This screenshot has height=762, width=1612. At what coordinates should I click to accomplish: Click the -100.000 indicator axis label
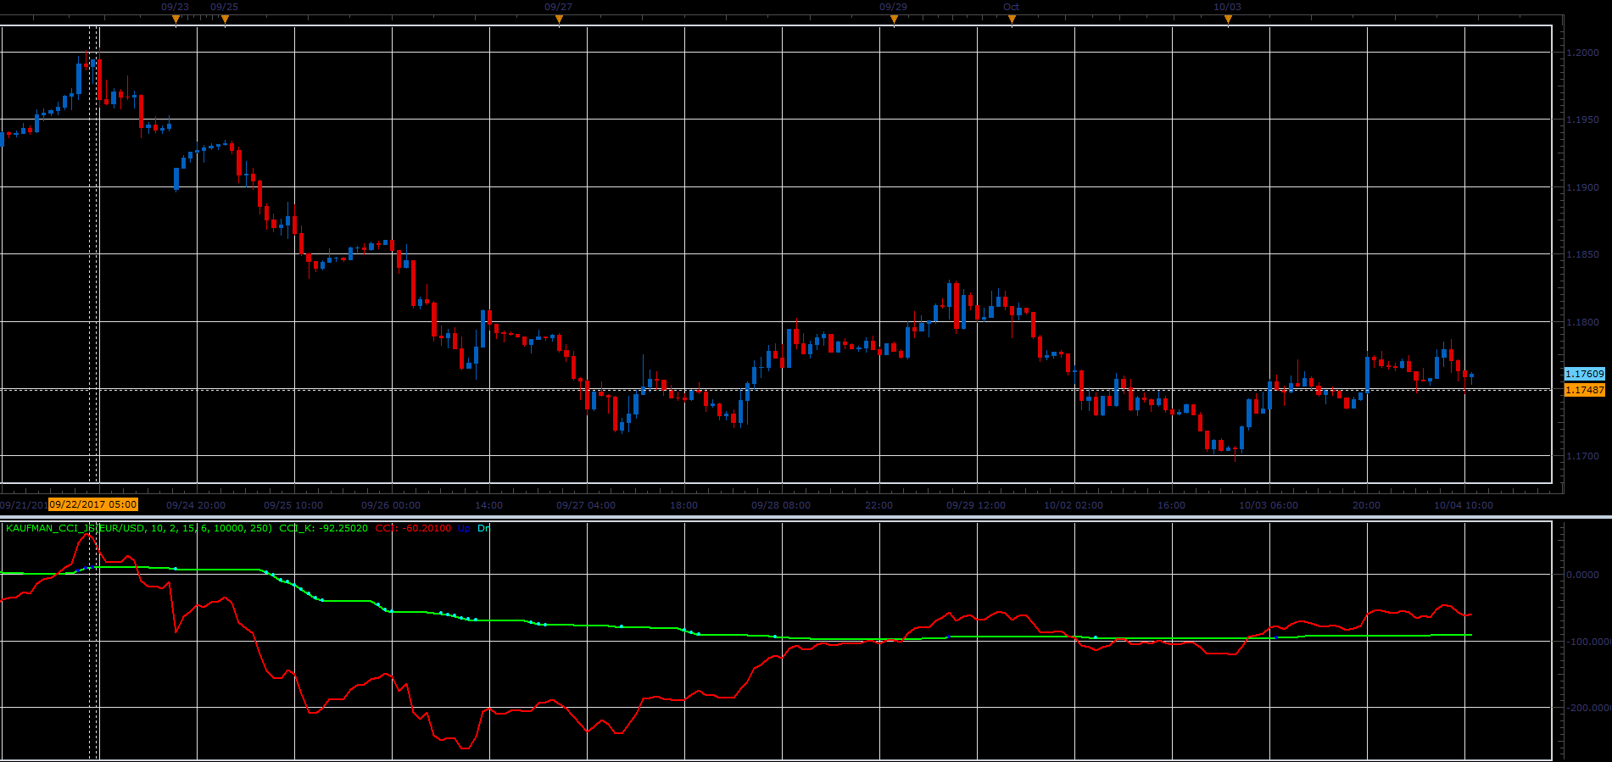[x=1587, y=642]
